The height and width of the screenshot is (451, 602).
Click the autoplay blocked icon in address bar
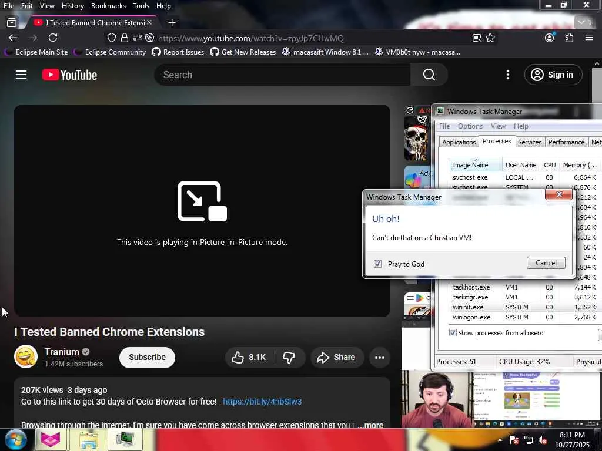point(150,38)
